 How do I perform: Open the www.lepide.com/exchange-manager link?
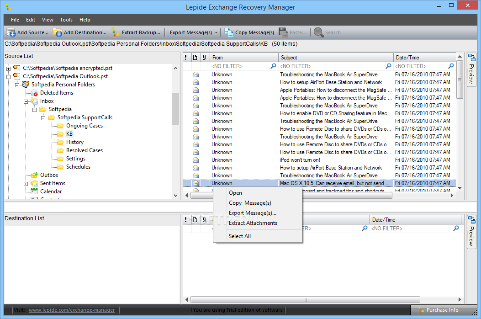click(71, 310)
